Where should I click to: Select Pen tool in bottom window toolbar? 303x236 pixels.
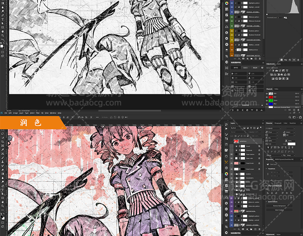click(2, 186)
